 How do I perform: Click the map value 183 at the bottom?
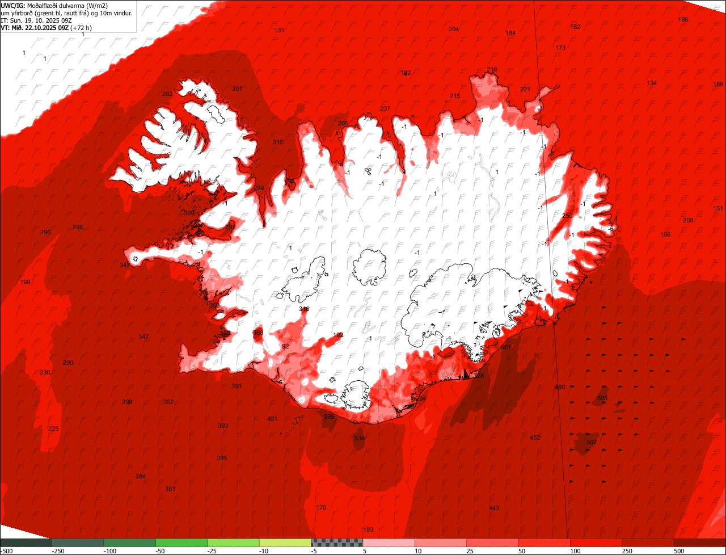pos(368,529)
